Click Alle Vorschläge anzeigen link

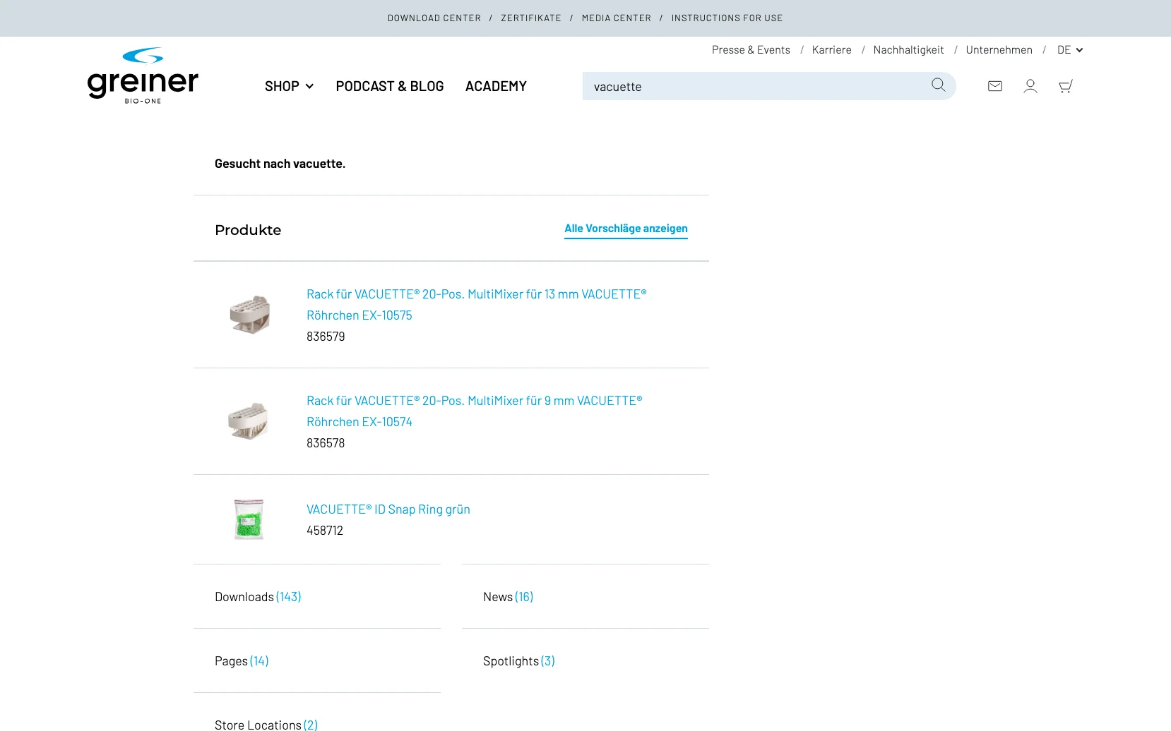point(626,229)
